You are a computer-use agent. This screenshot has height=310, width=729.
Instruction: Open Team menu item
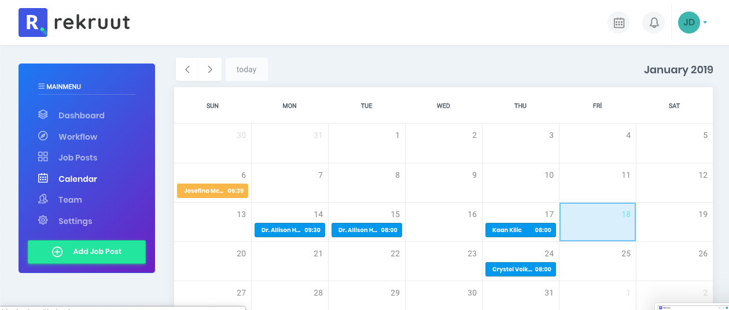[70, 200]
